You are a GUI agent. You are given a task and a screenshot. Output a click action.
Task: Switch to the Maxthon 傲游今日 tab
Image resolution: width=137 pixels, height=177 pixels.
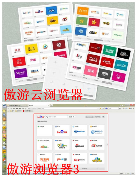[x=18, y=105]
